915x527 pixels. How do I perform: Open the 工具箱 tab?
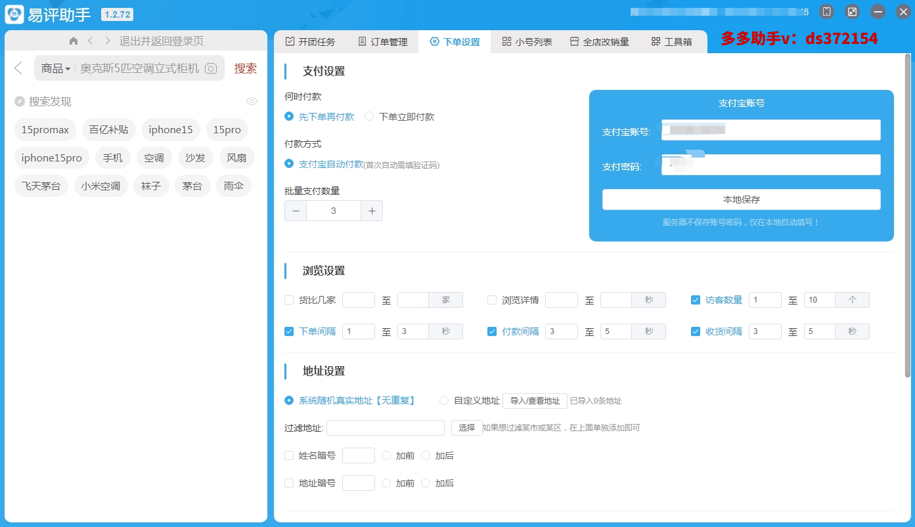(671, 41)
